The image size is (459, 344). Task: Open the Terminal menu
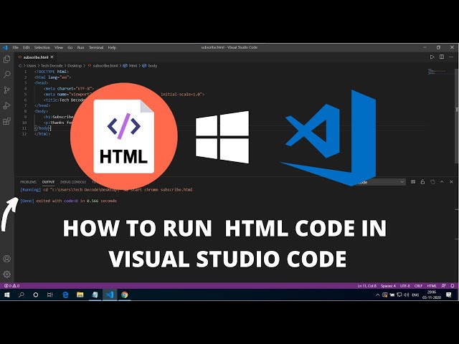click(x=96, y=47)
